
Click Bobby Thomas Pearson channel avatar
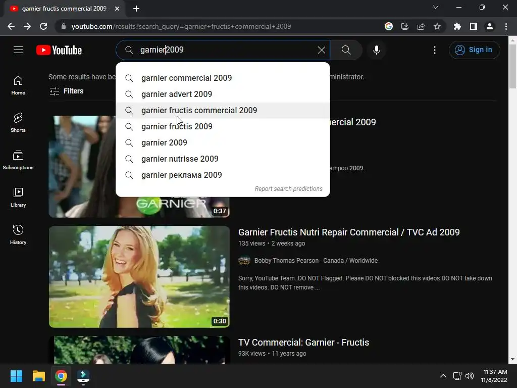[244, 261]
